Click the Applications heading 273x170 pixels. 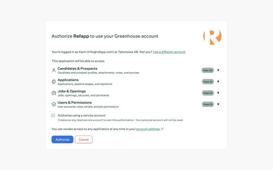(x=68, y=80)
